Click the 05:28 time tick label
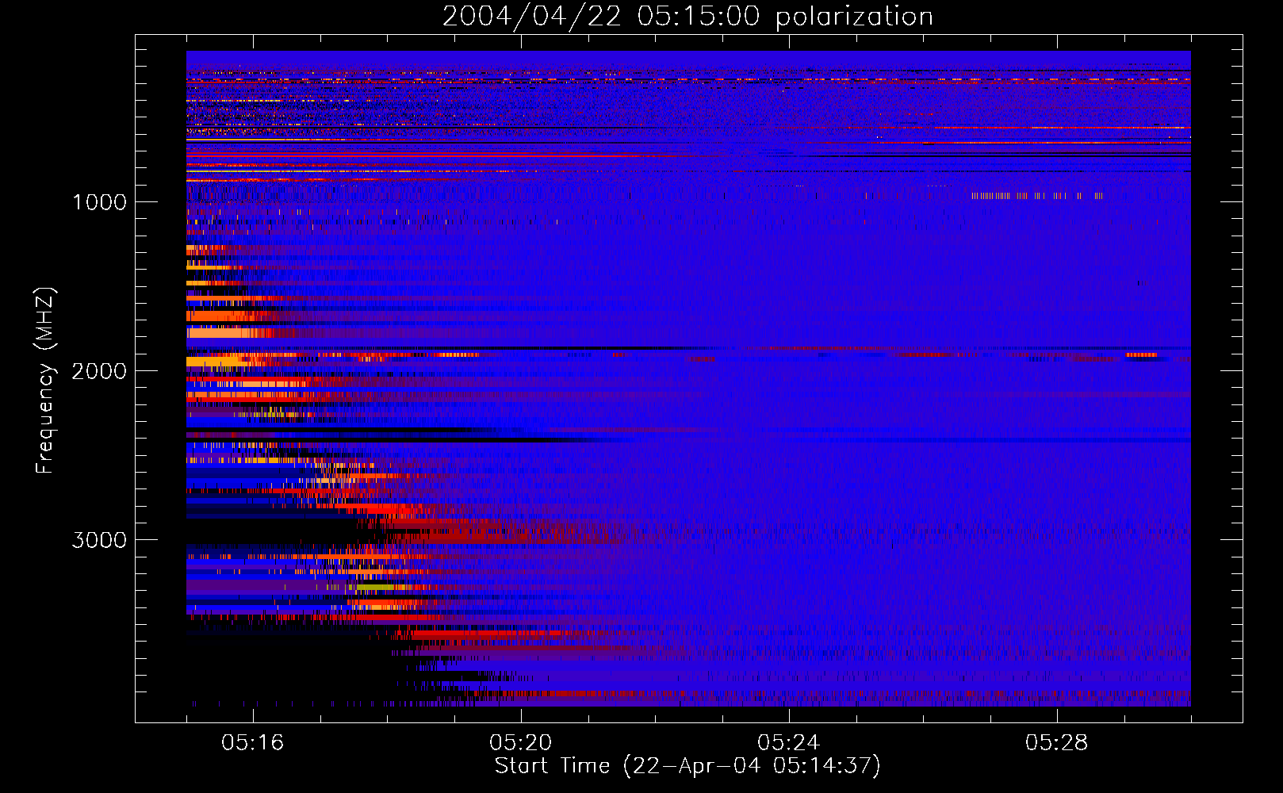 click(1057, 743)
